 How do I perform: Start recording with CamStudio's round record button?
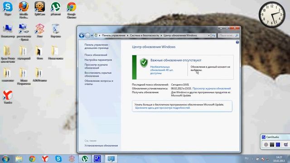click(266, 144)
